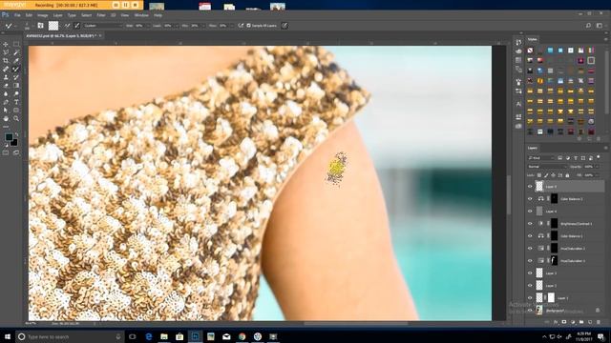Viewport: 611px width, 343px height.
Task: Add a layer mask
Action: (x=564, y=322)
